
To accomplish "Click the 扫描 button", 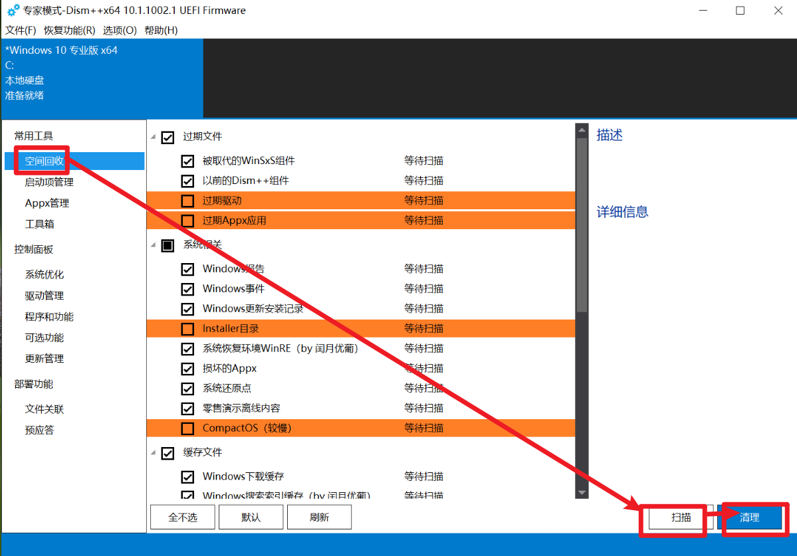I will (681, 517).
